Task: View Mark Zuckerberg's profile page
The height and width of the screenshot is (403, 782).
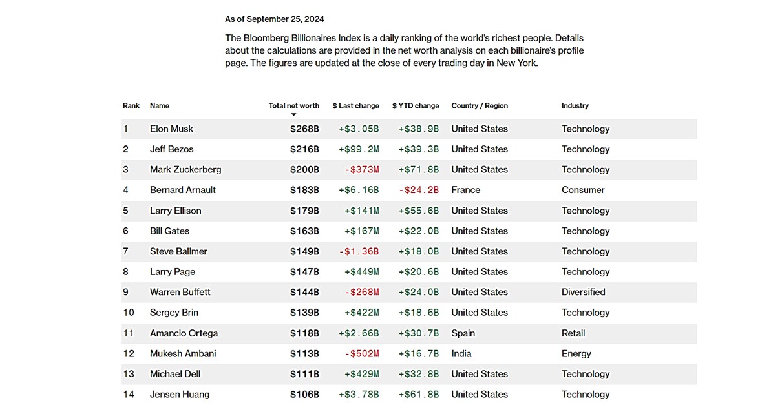Action: coord(185,170)
